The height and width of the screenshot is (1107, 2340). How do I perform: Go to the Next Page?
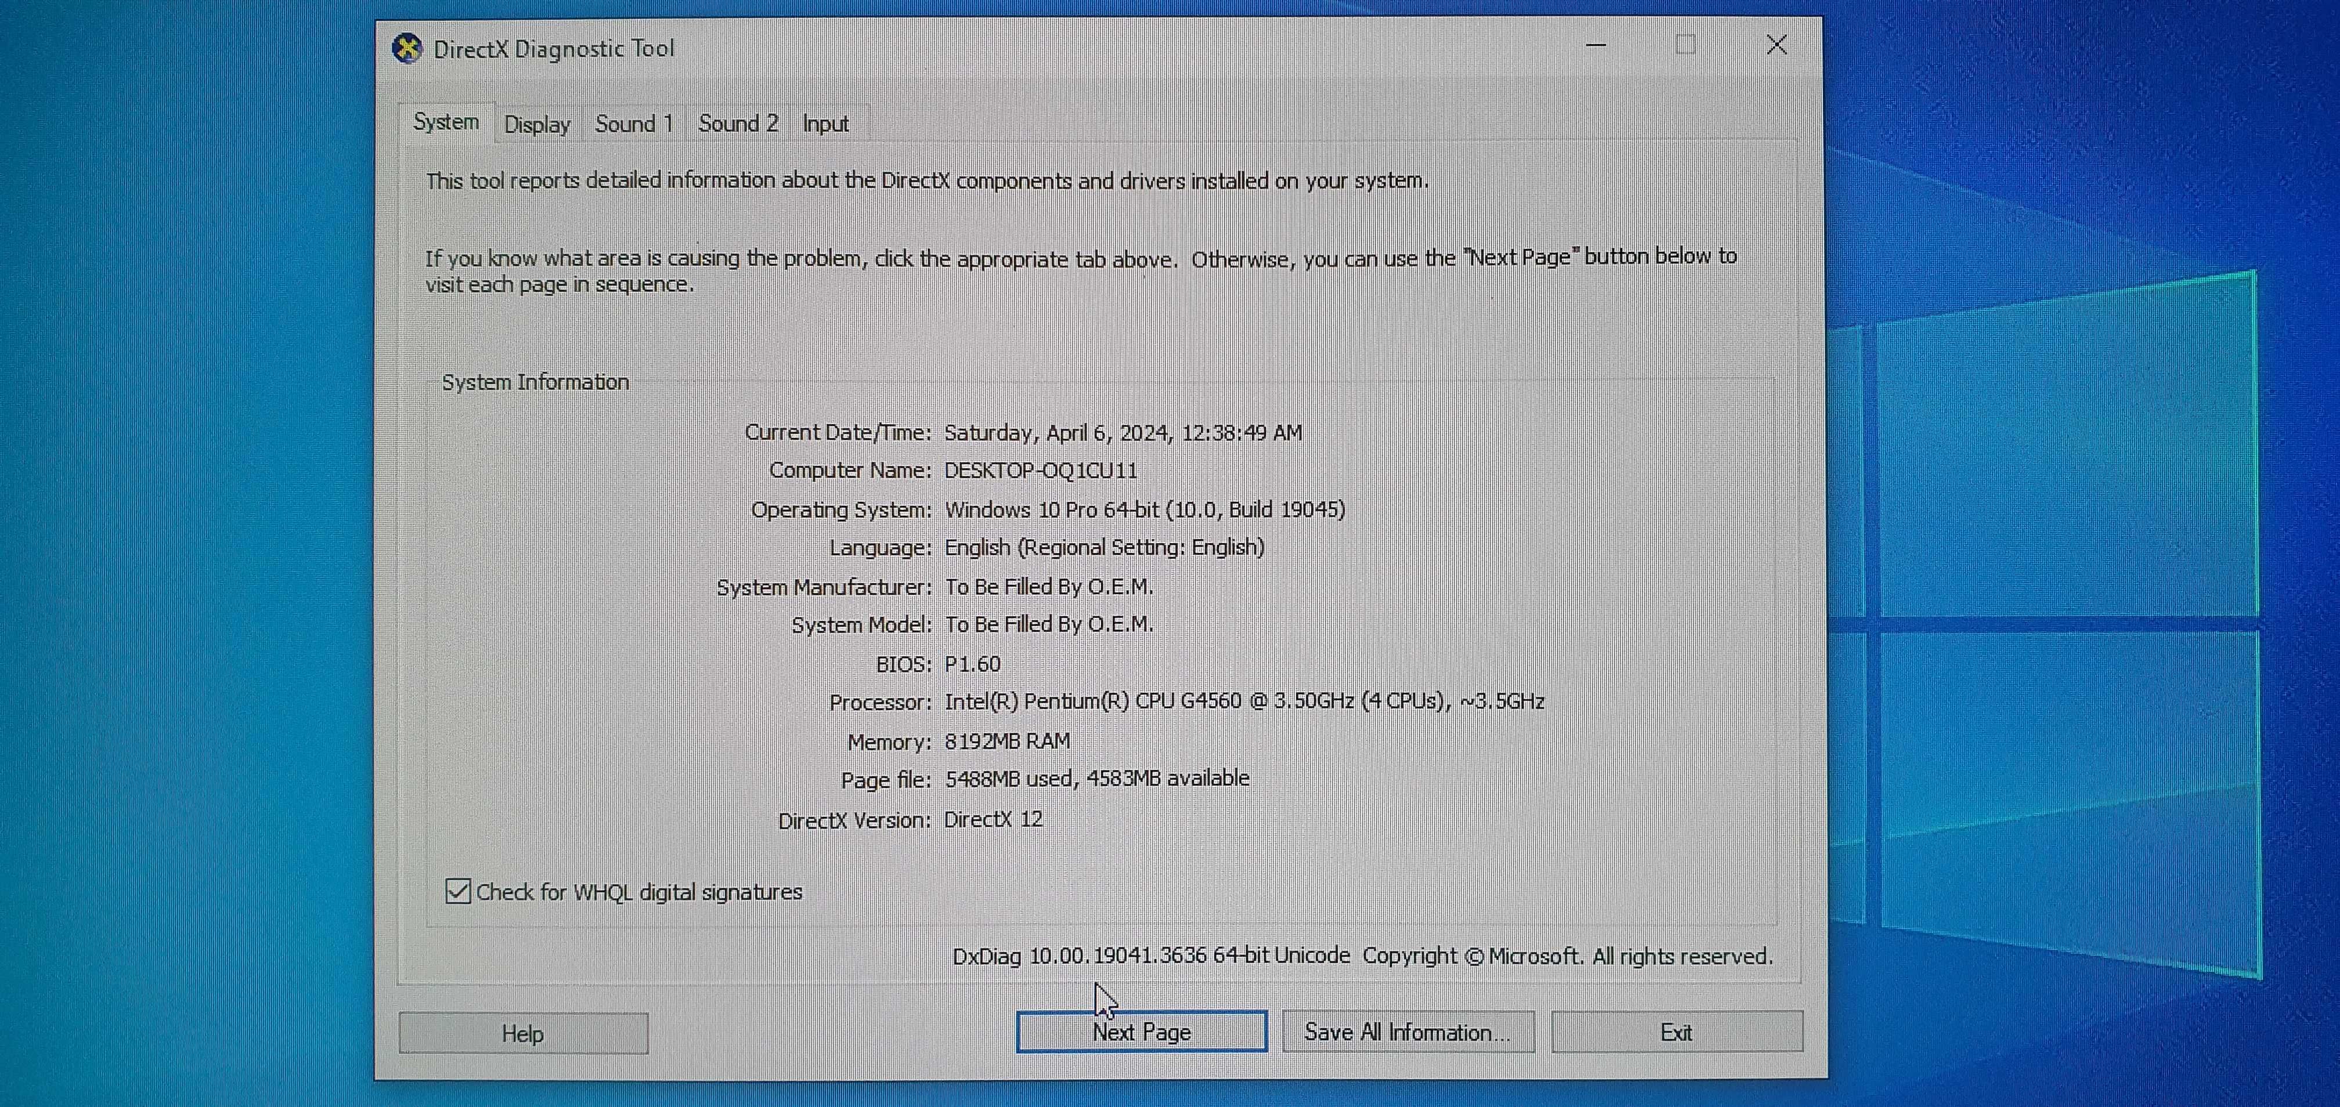point(1141,1032)
